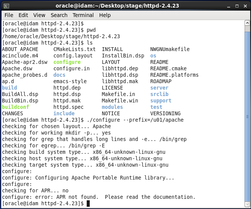
Task: Close the terminal window
Action: tap(245, 6)
